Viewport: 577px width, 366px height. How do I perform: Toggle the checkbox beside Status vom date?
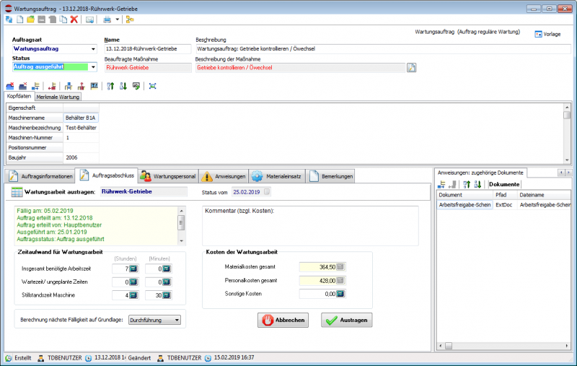pos(268,192)
